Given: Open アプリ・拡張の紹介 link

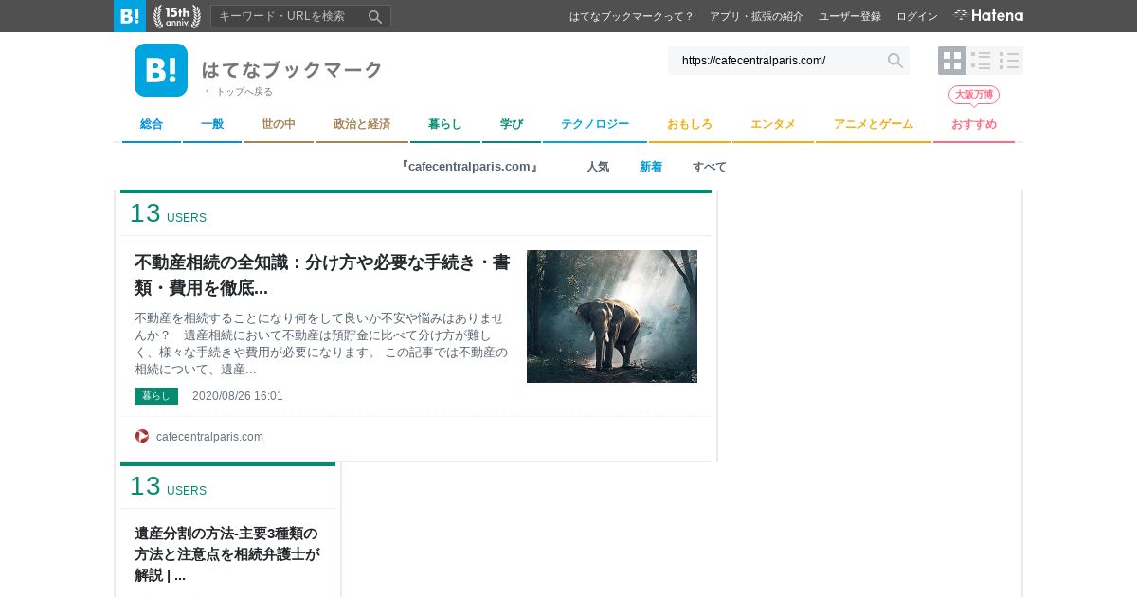Looking at the screenshot, I should point(756,16).
